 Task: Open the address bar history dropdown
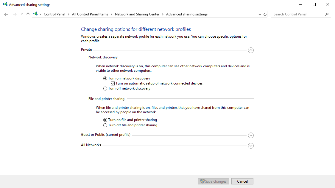coord(260,15)
